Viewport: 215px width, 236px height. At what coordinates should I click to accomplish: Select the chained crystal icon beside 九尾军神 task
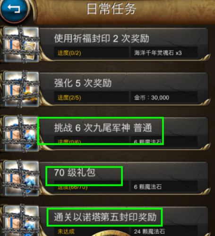point(21,134)
